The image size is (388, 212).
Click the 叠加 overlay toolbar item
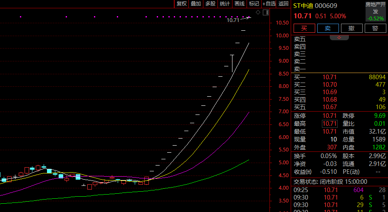tap(195, 4)
